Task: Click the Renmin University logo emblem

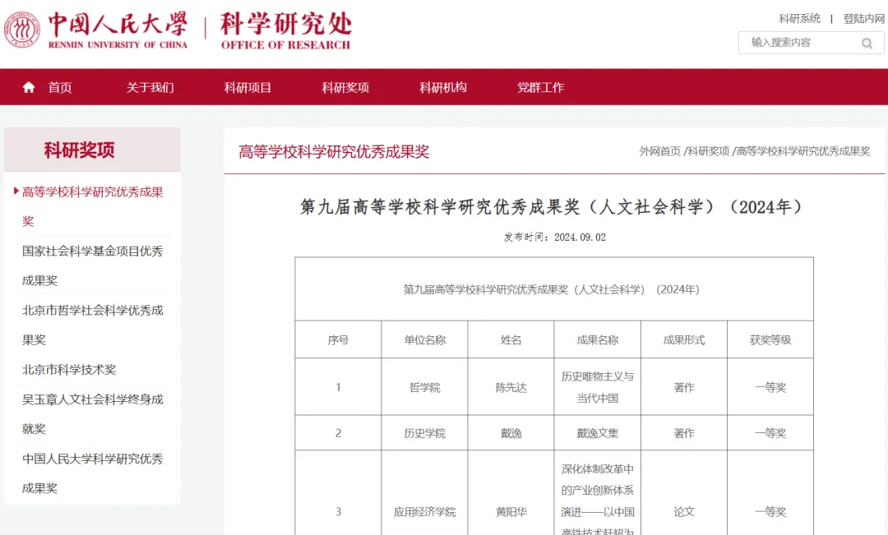Action: 22,30
